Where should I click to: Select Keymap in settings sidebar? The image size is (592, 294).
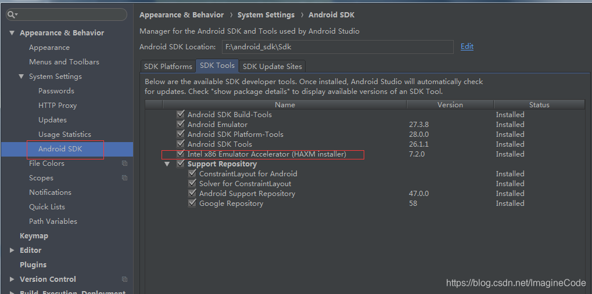(x=34, y=236)
